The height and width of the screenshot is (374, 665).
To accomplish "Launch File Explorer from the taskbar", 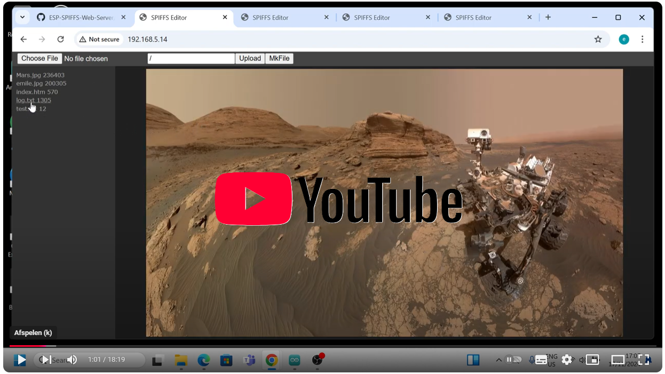I will tap(181, 361).
